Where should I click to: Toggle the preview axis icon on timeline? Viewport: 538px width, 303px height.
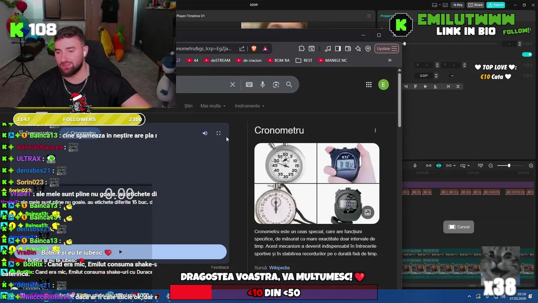click(x=480, y=166)
